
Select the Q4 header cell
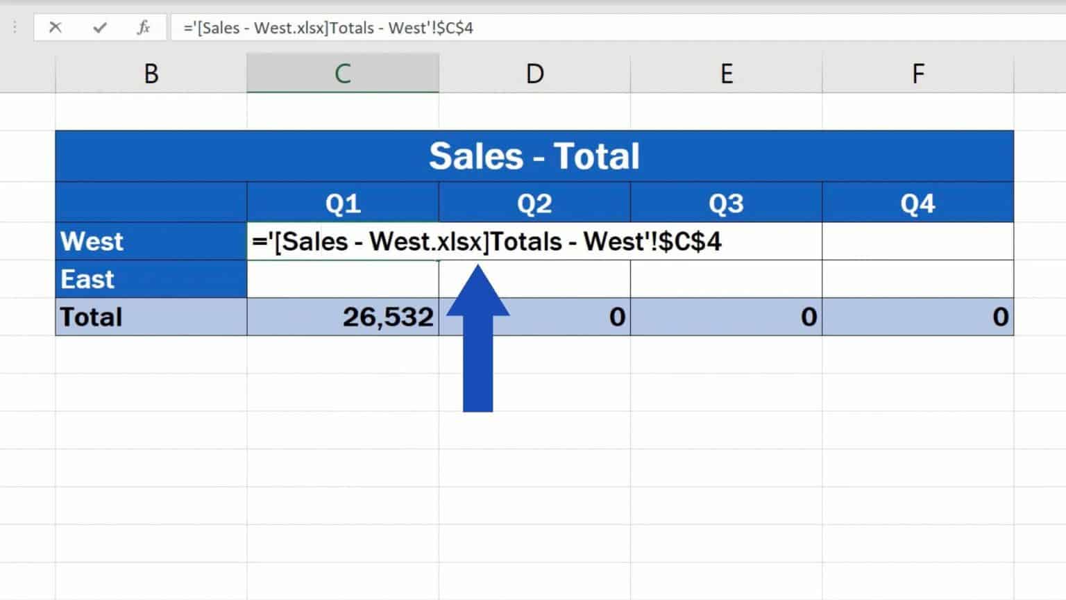click(917, 203)
